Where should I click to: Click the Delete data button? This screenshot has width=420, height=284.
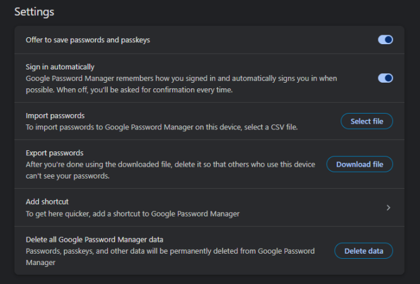(363, 251)
